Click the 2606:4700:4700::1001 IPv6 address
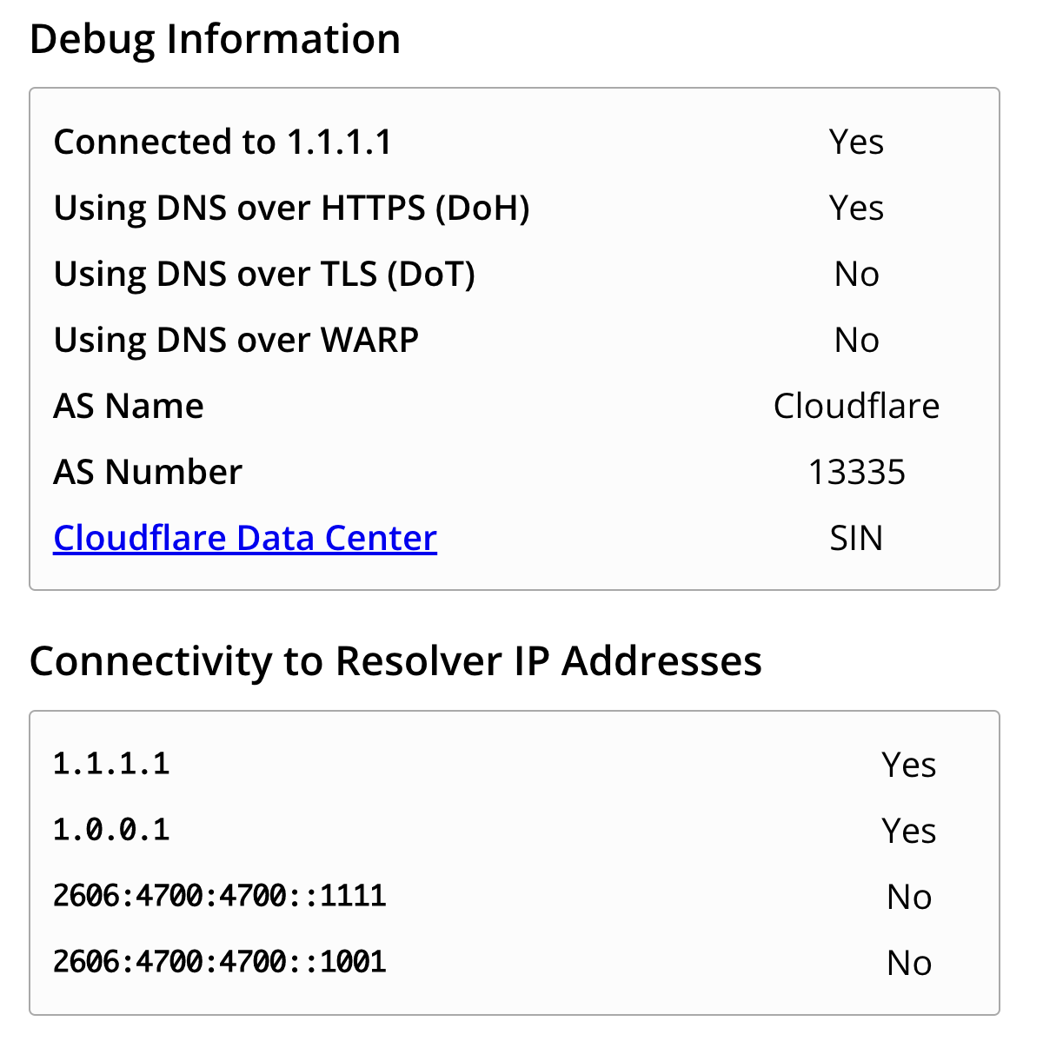Viewport: 1043px width, 1041px height. click(220, 961)
